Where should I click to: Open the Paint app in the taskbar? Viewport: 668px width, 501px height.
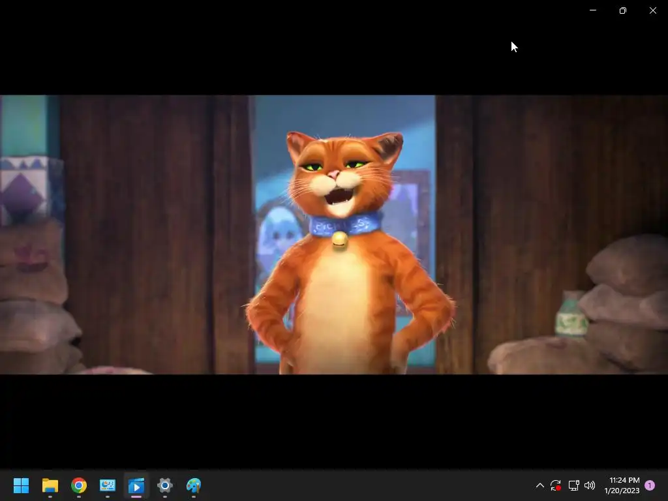[194, 485]
